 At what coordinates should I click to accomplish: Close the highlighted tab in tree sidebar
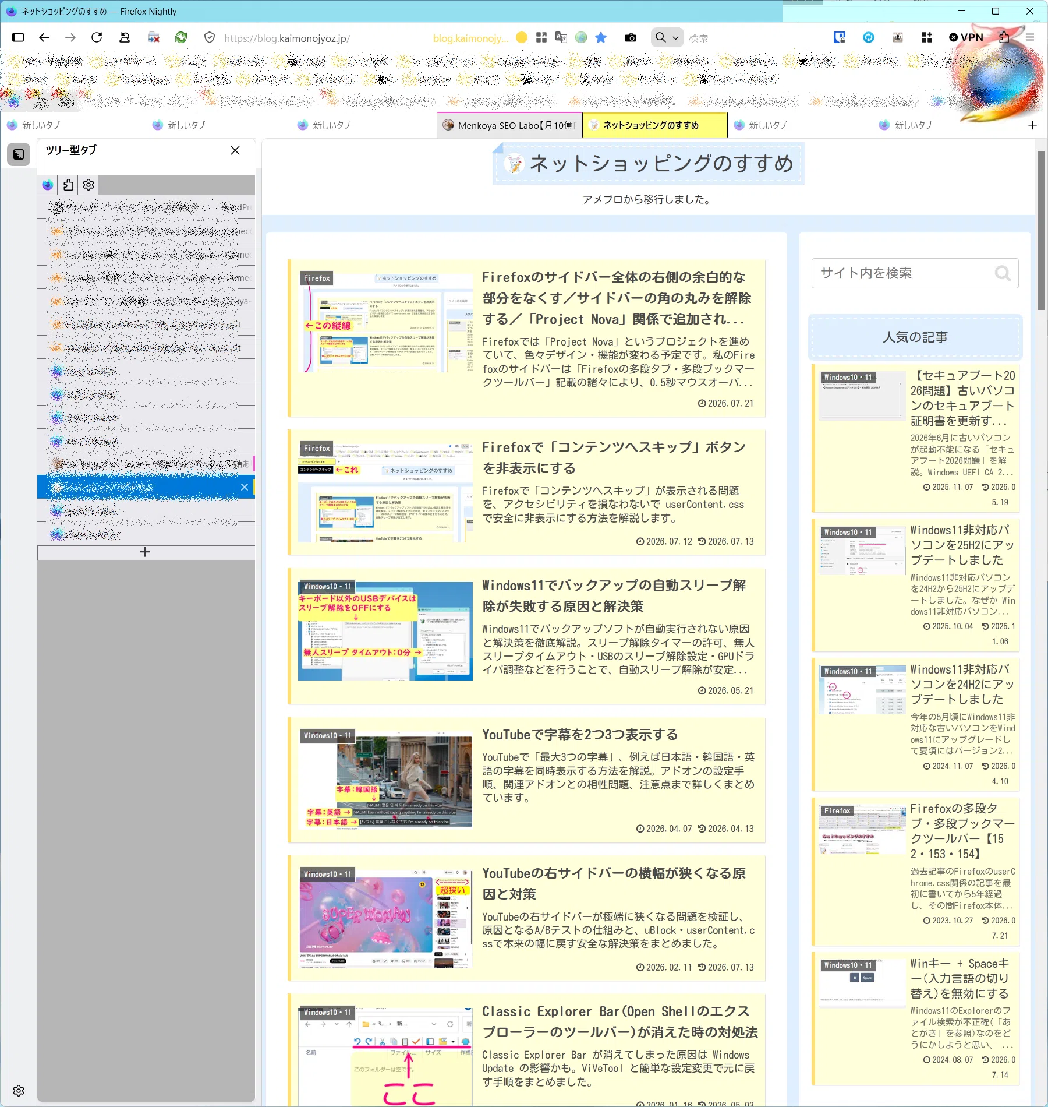(245, 487)
